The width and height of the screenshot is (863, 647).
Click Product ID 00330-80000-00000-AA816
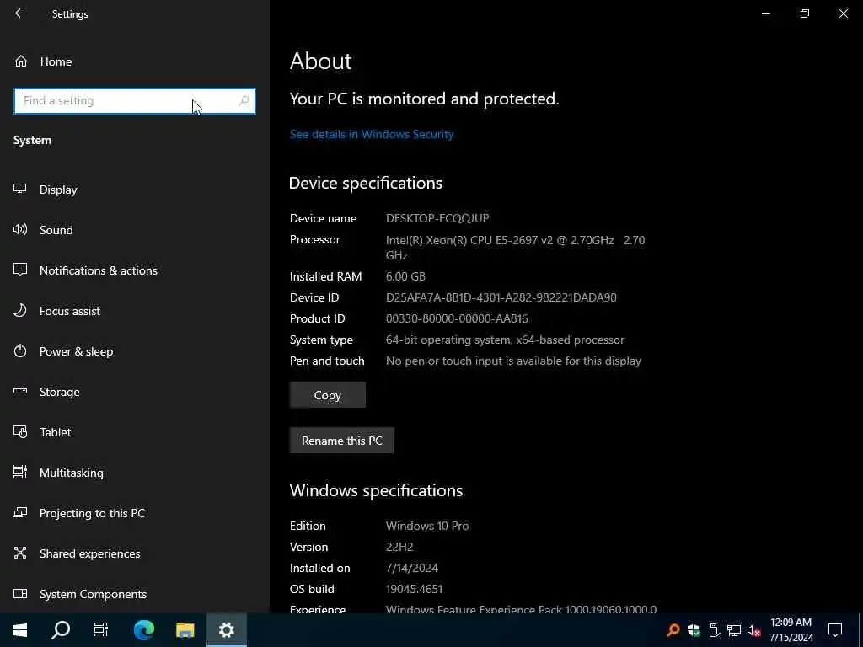[457, 318]
